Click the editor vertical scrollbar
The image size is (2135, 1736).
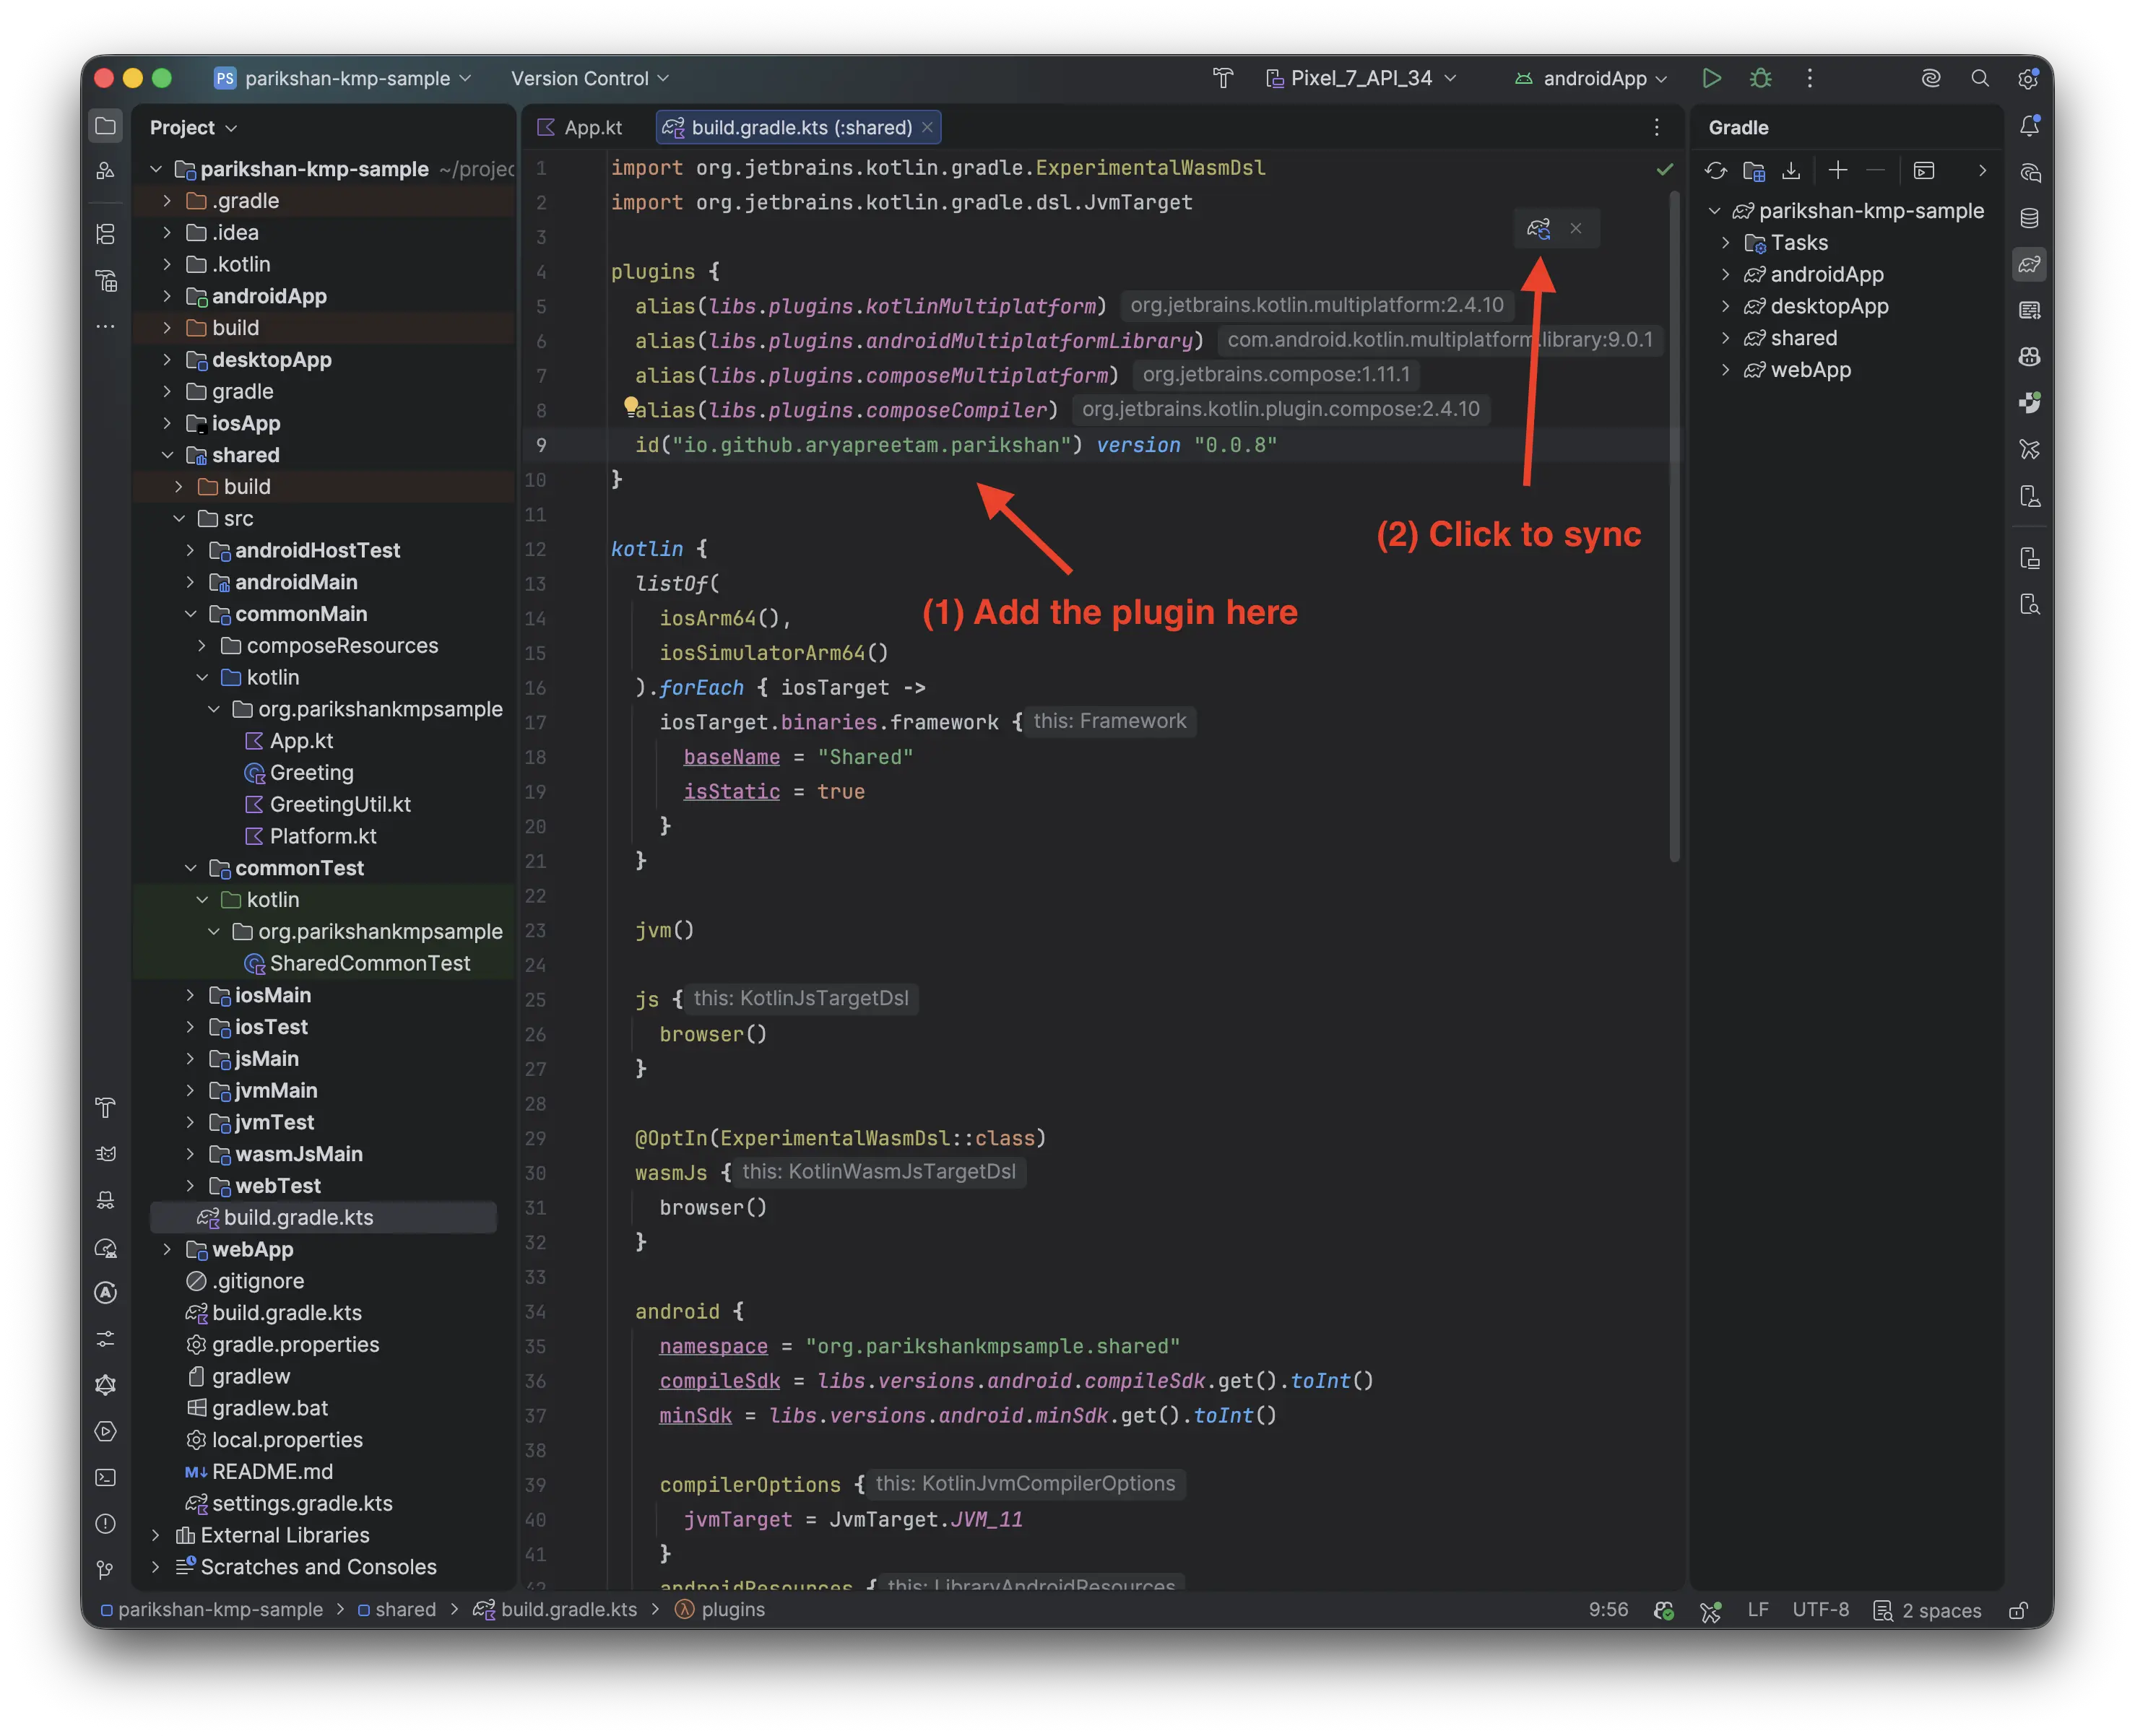1674,525
